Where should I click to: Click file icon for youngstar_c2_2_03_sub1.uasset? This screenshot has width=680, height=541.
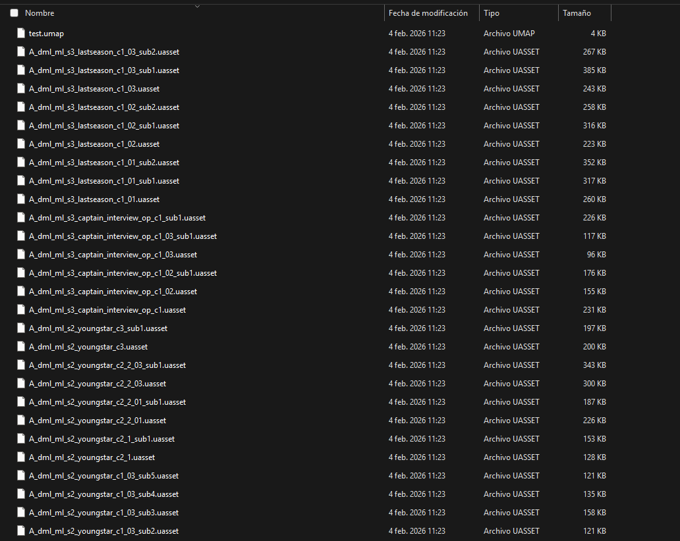coord(21,365)
